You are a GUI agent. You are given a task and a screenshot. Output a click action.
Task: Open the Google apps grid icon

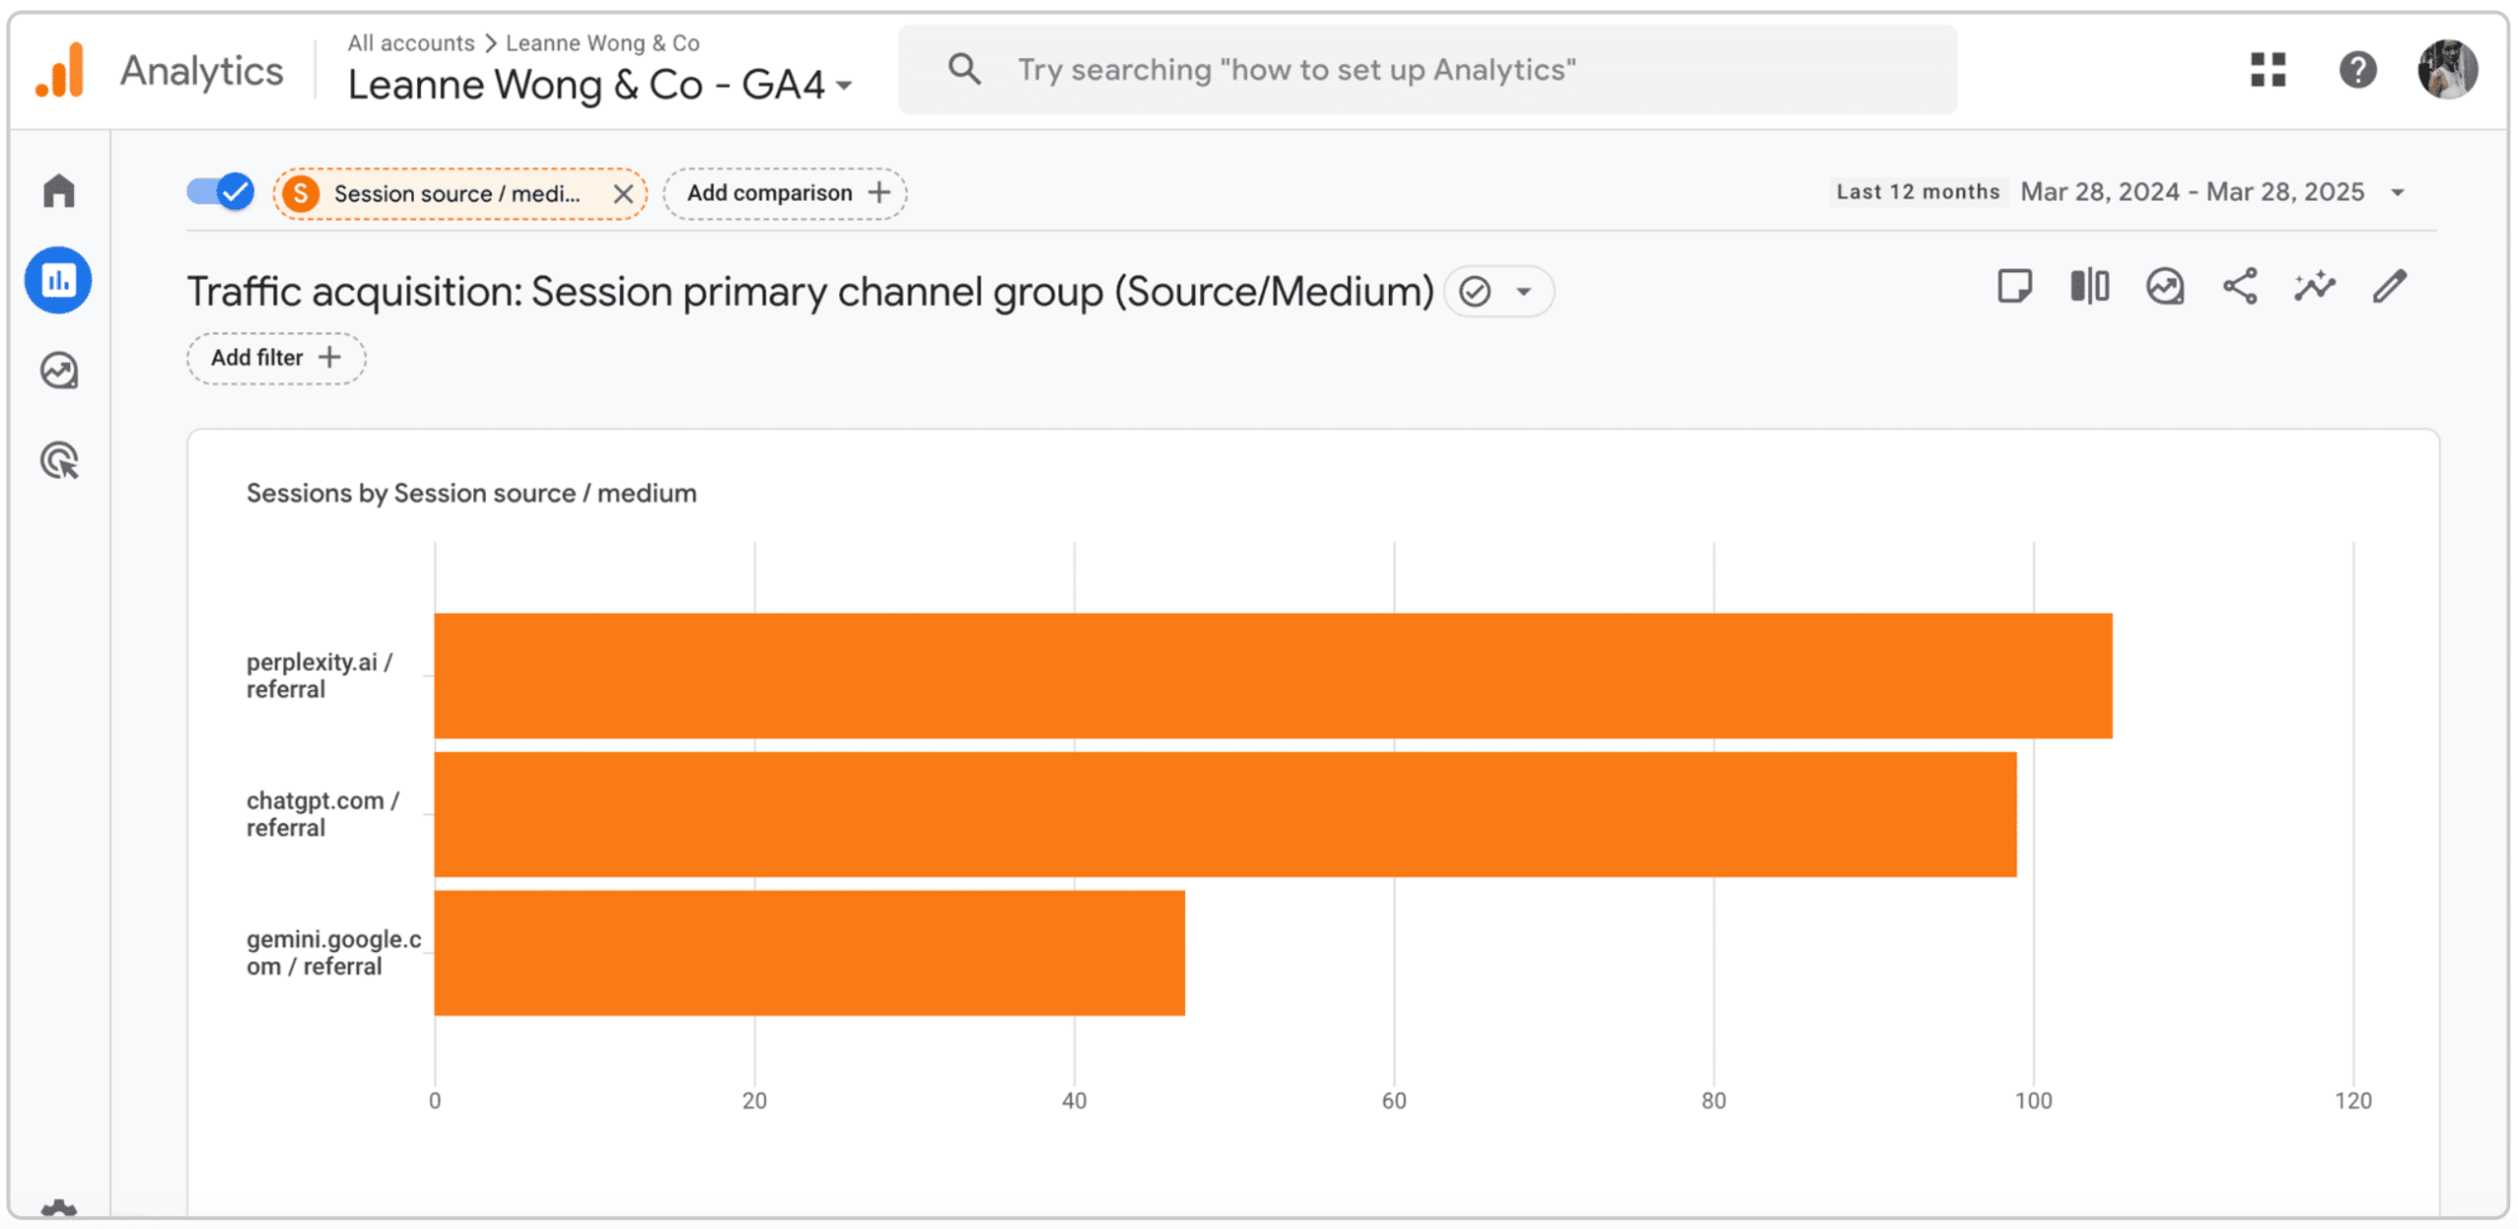click(2268, 70)
